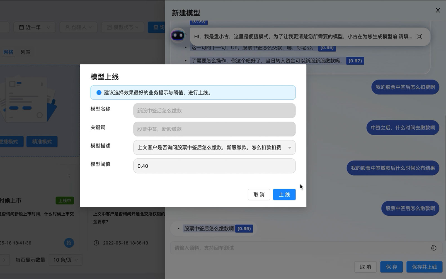The width and height of the screenshot is (446, 279).
Task: Click the 模型阈值 input field
Action: coord(214,166)
